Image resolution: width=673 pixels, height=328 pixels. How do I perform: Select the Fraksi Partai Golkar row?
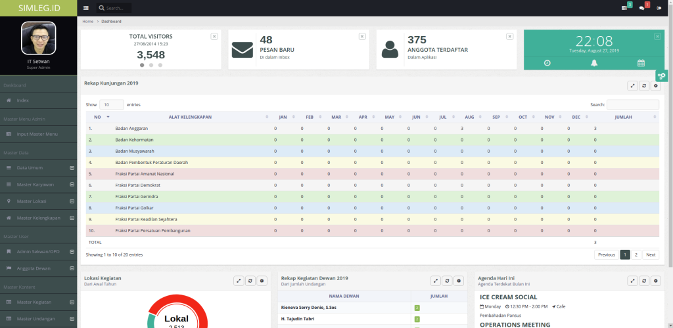[372, 208]
